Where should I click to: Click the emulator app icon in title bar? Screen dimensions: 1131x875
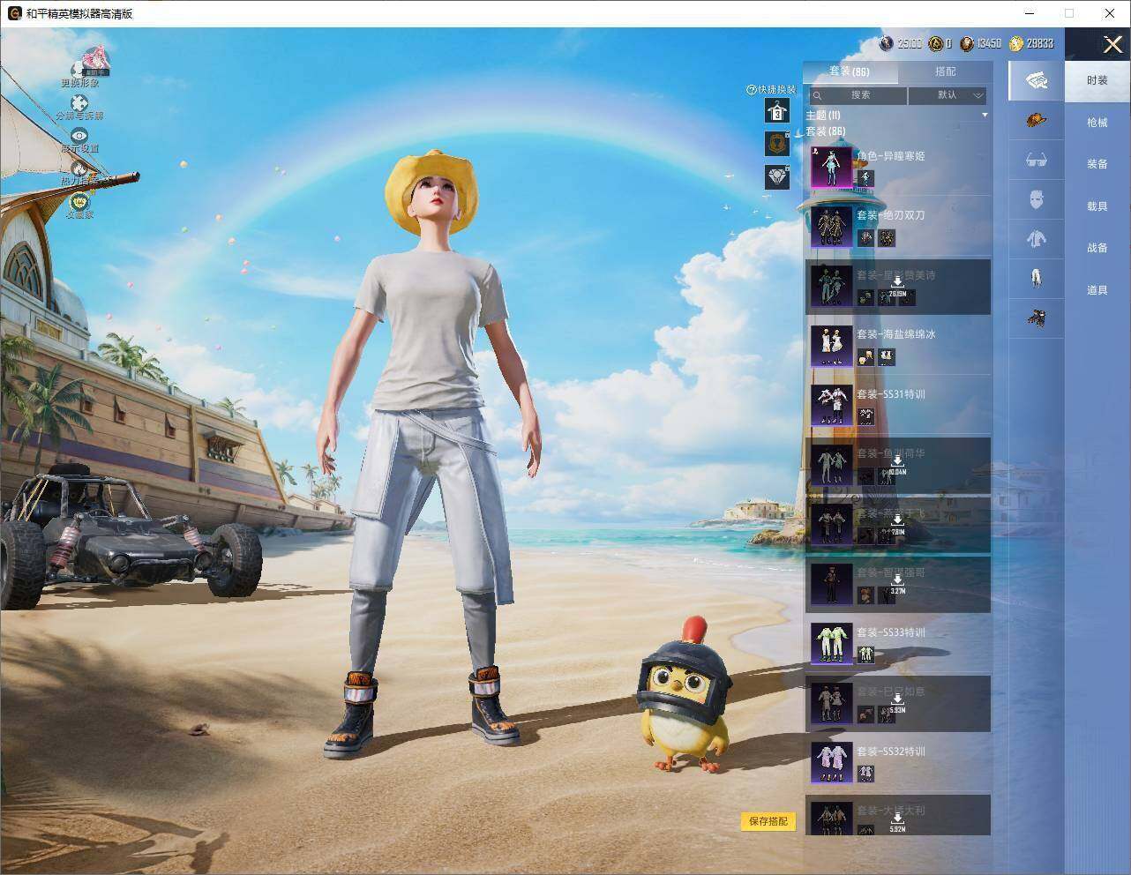click(x=14, y=13)
